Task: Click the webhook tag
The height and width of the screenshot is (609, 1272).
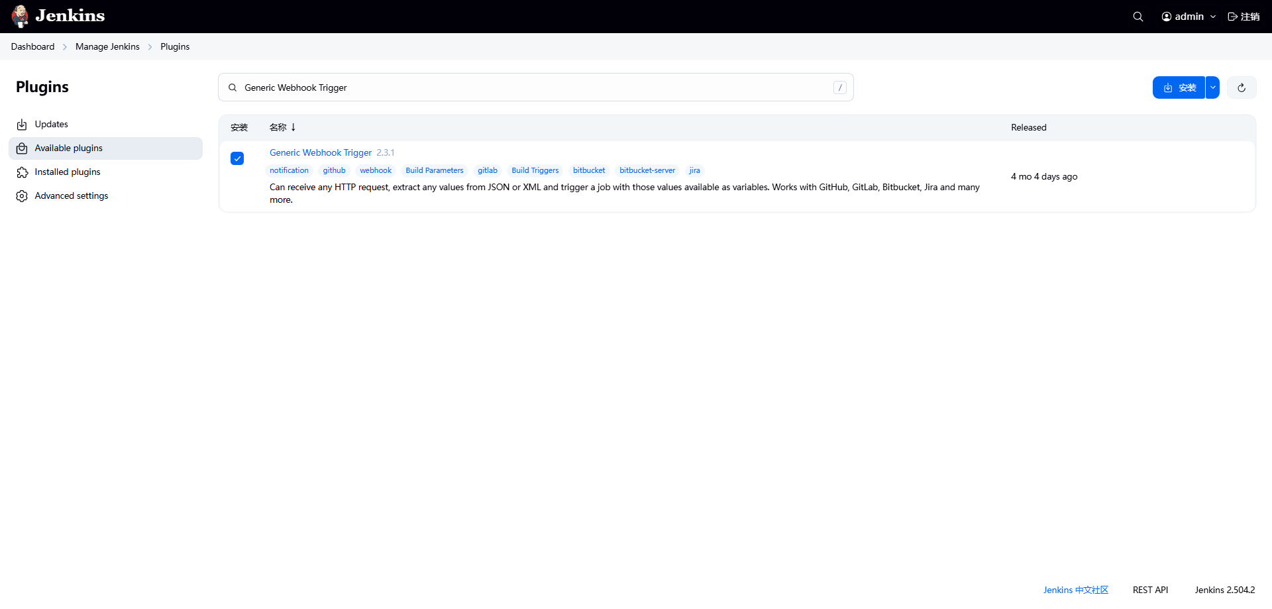Action: [376, 170]
